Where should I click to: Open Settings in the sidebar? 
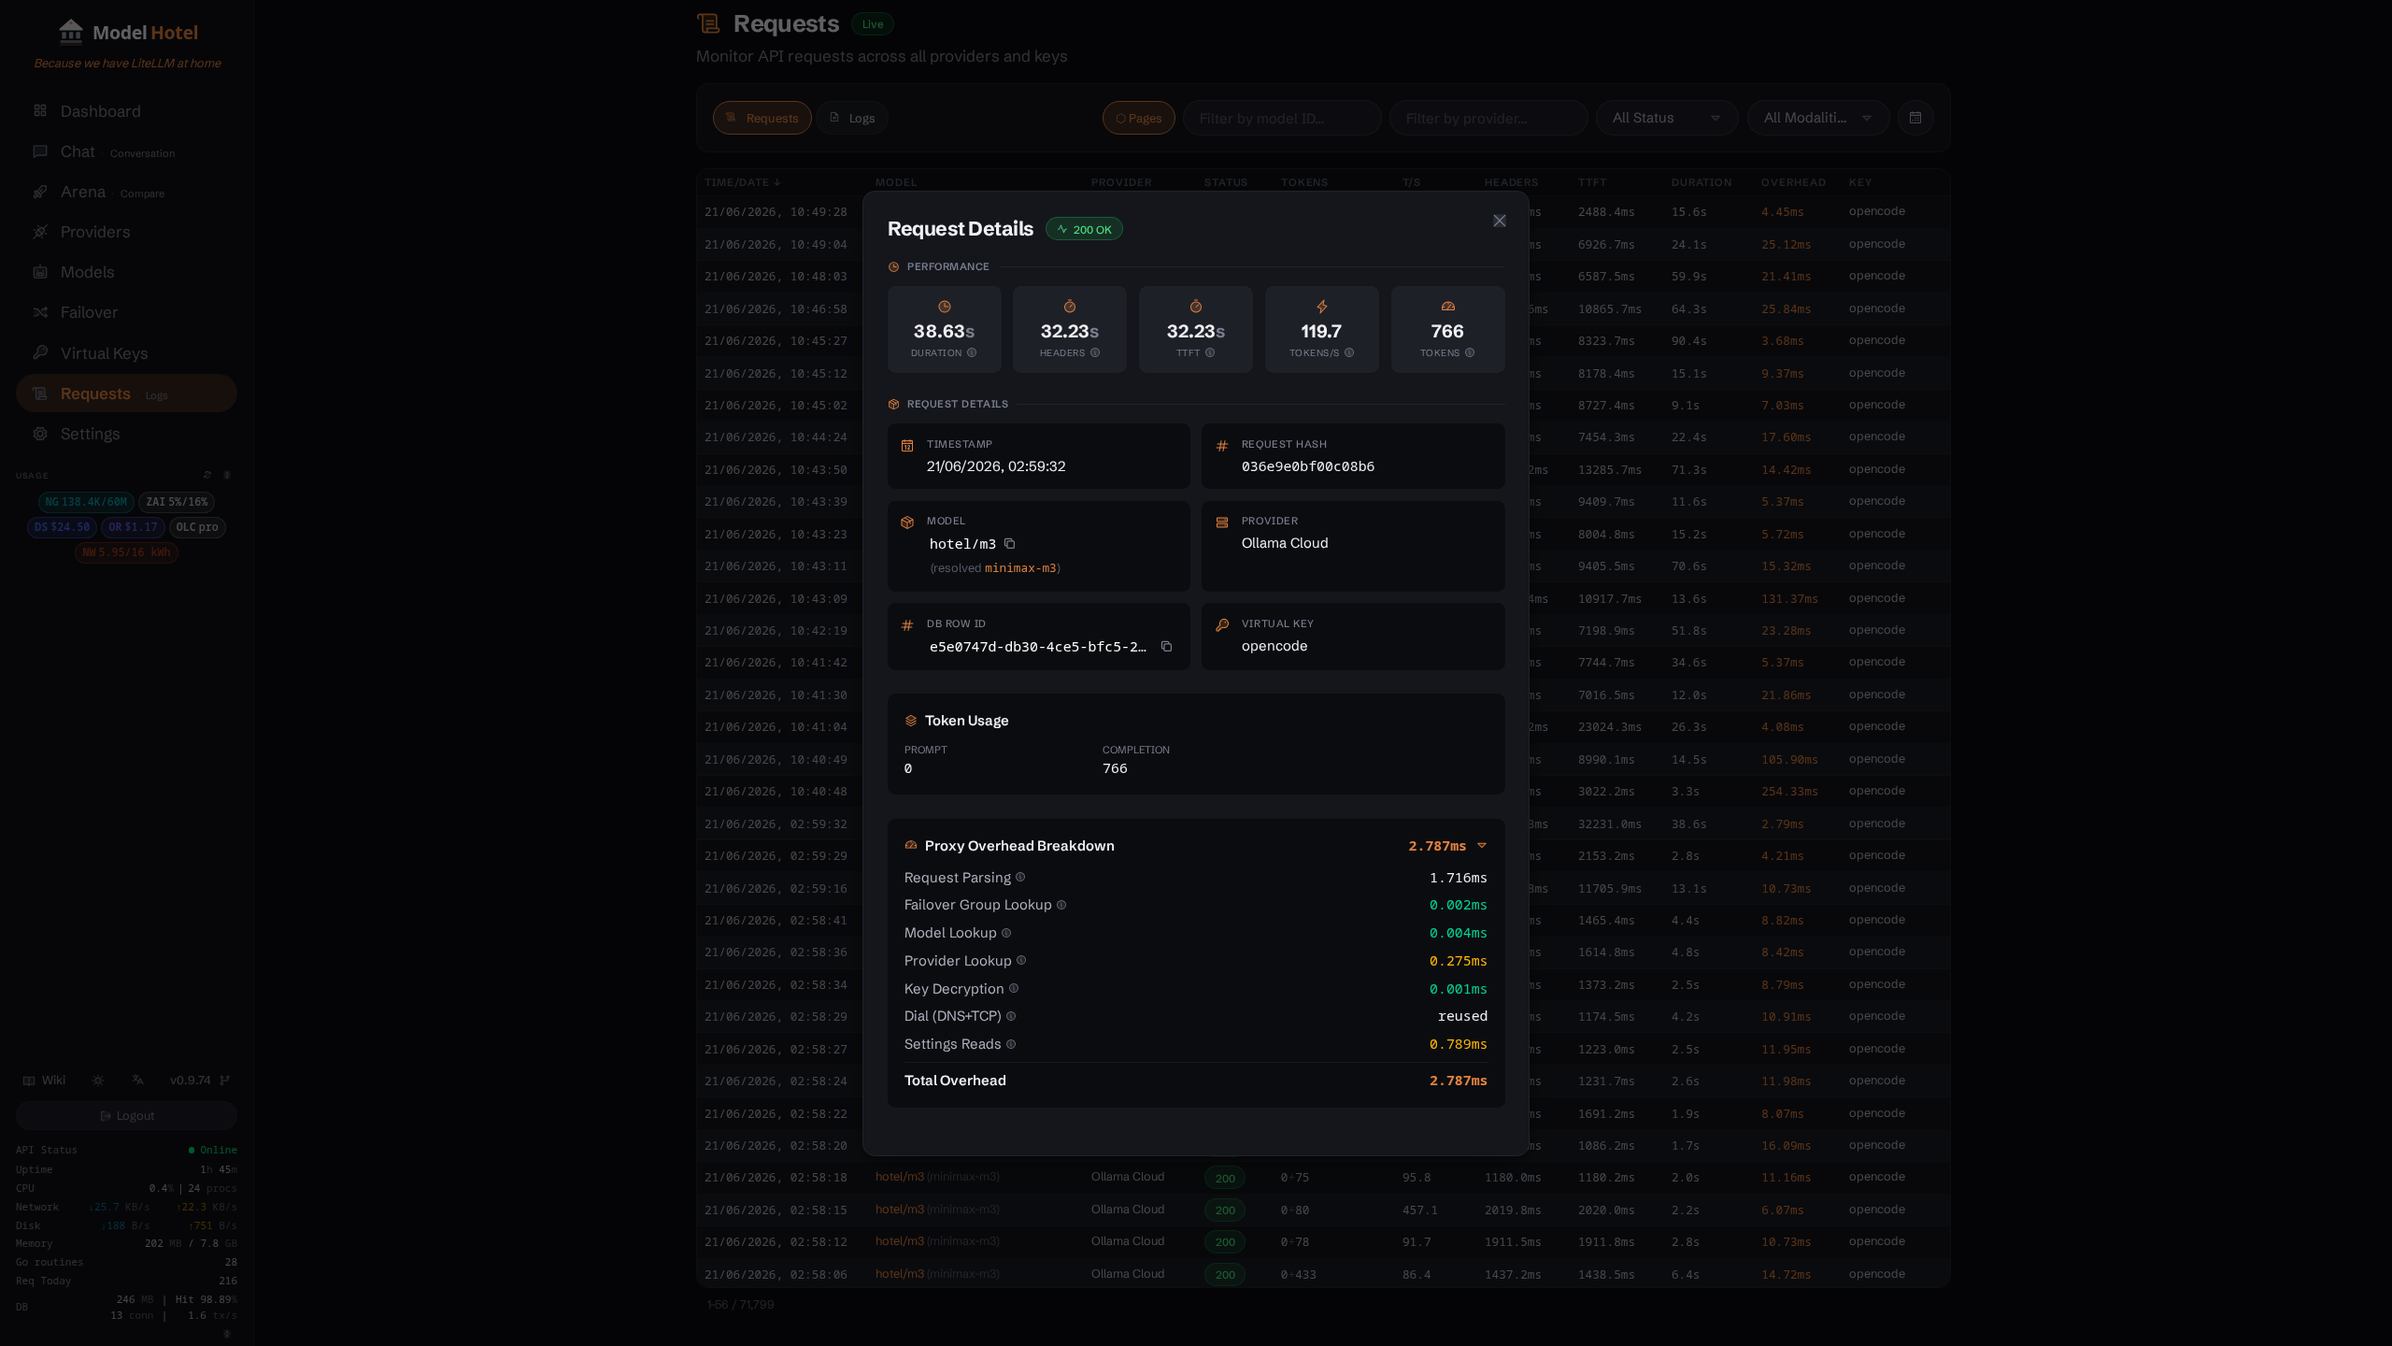(x=126, y=434)
